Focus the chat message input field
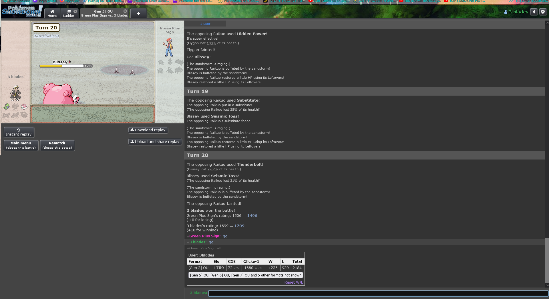 (x=378, y=293)
